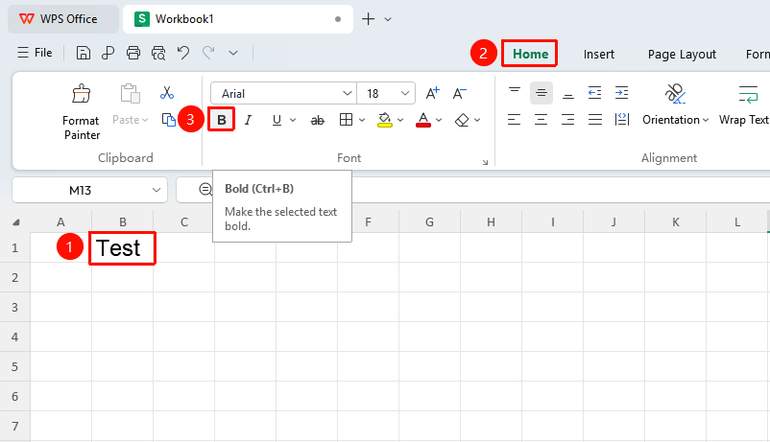This screenshot has width=770, height=442.
Task: Open the Name Box dropdown arrow
Action: click(156, 190)
